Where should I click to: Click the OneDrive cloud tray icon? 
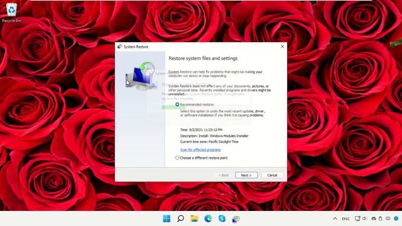(x=374, y=218)
